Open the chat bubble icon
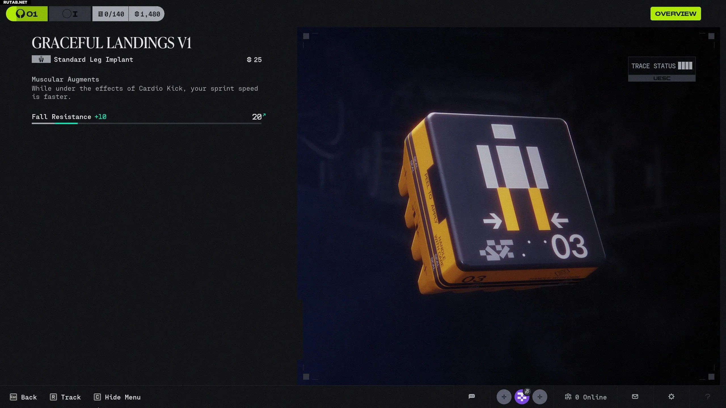 tap(472, 396)
